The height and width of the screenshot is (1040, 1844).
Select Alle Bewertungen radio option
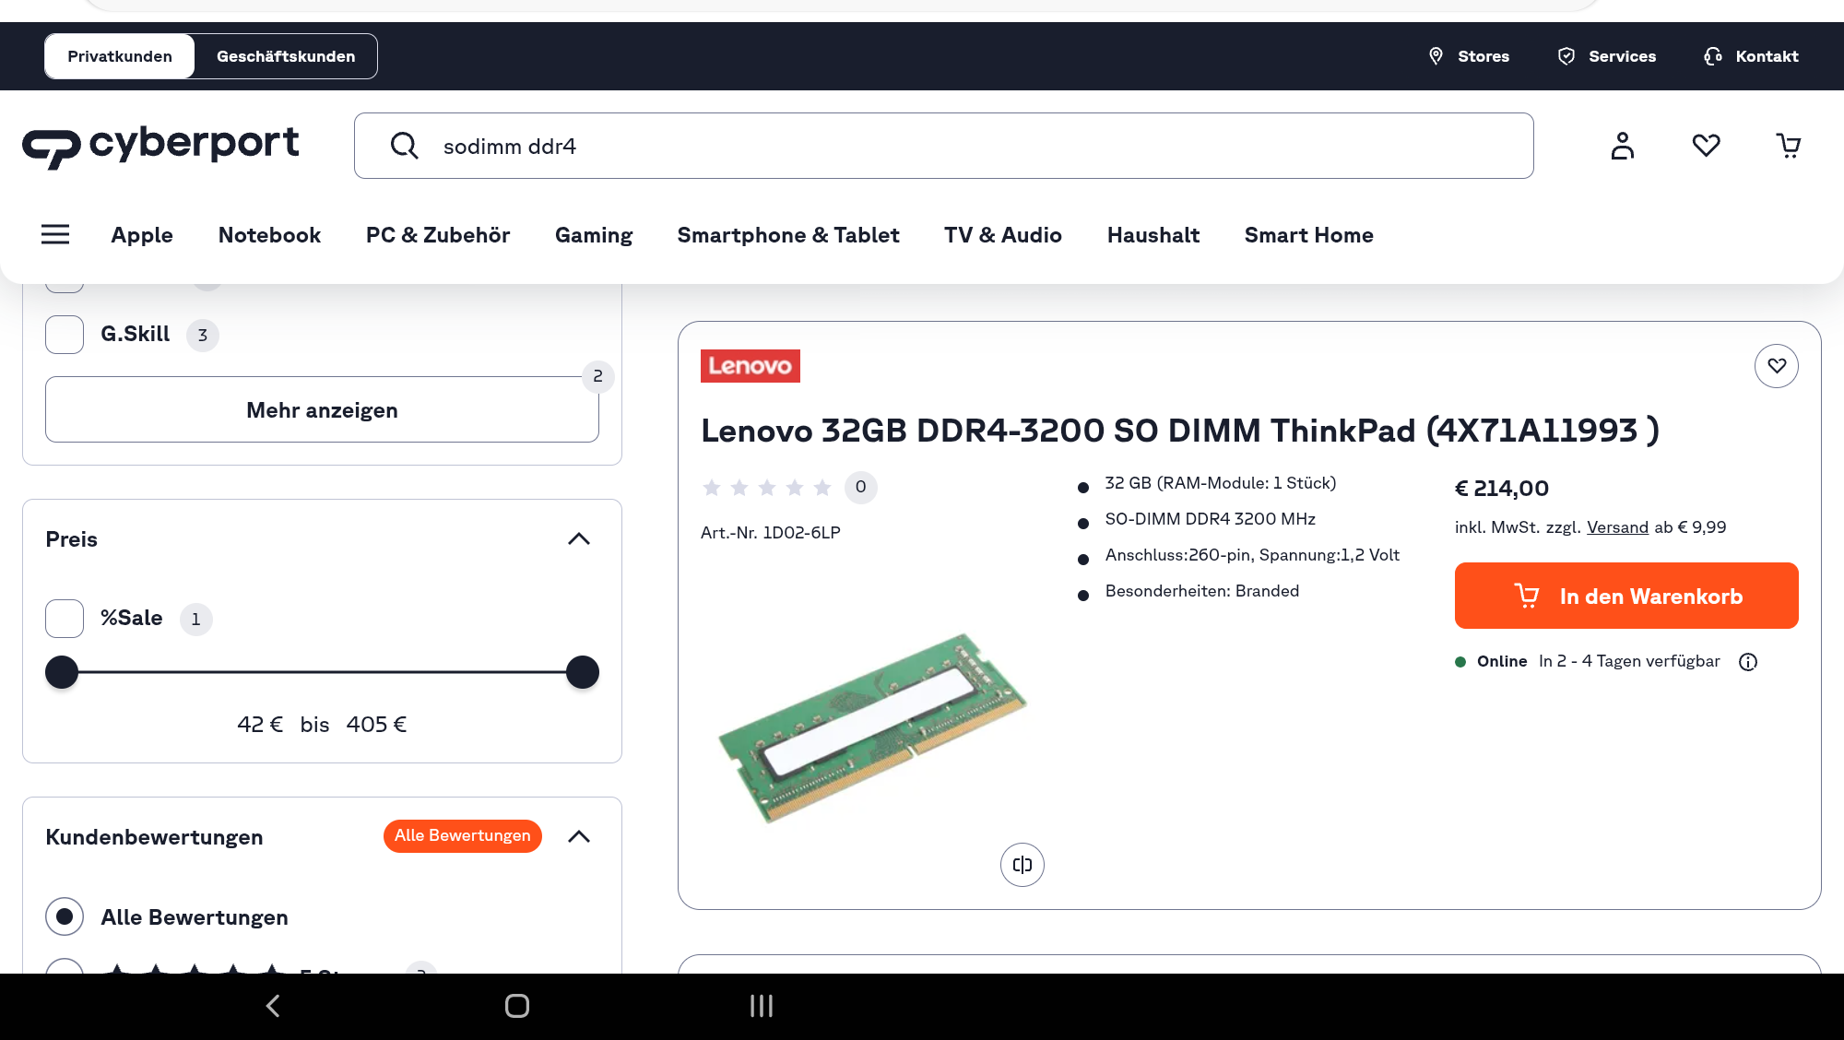(x=65, y=916)
